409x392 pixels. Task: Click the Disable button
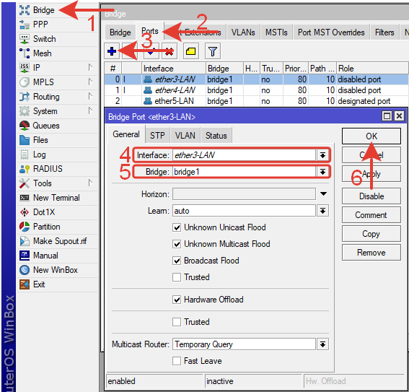(x=371, y=196)
